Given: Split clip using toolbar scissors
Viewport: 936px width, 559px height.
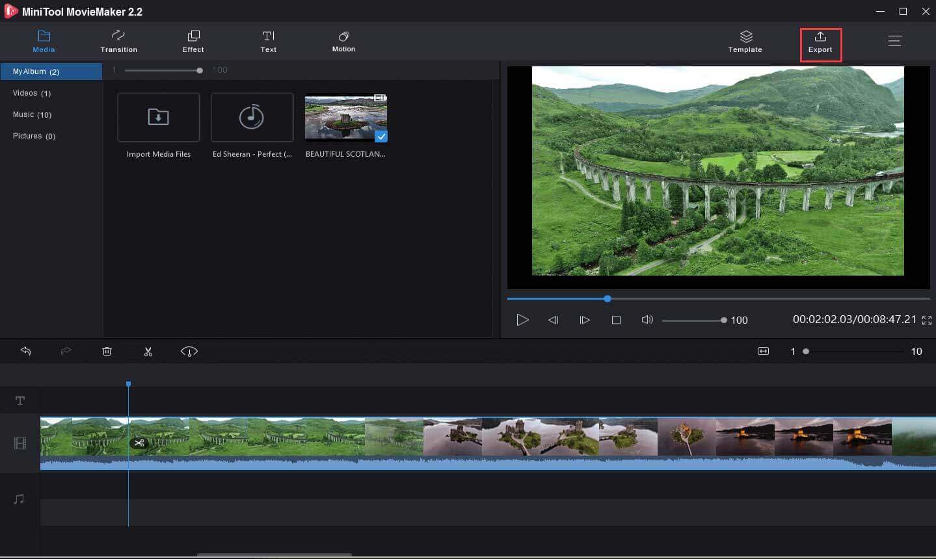Looking at the screenshot, I should (148, 351).
